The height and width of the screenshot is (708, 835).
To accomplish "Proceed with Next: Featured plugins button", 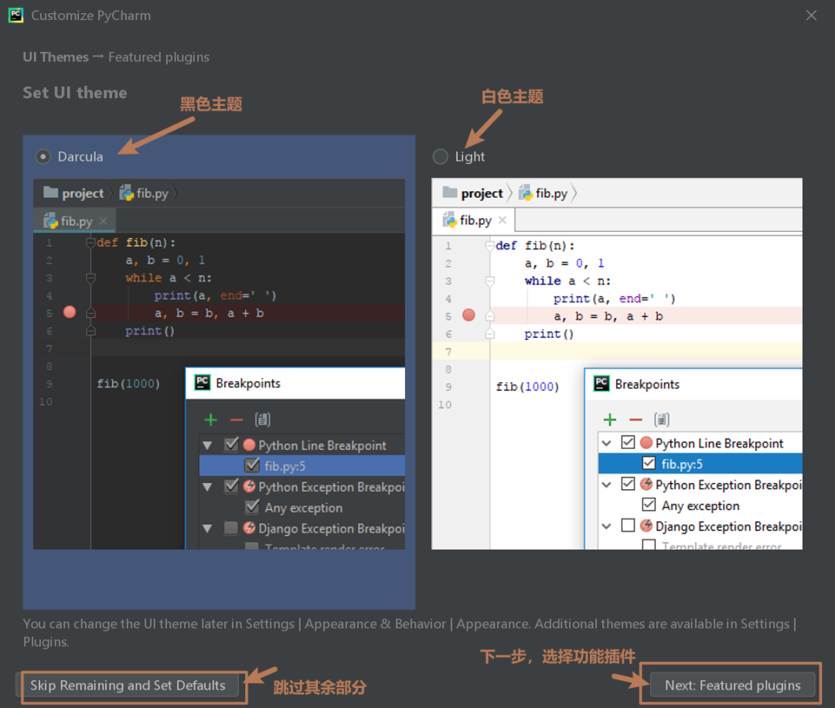I will click(732, 685).
